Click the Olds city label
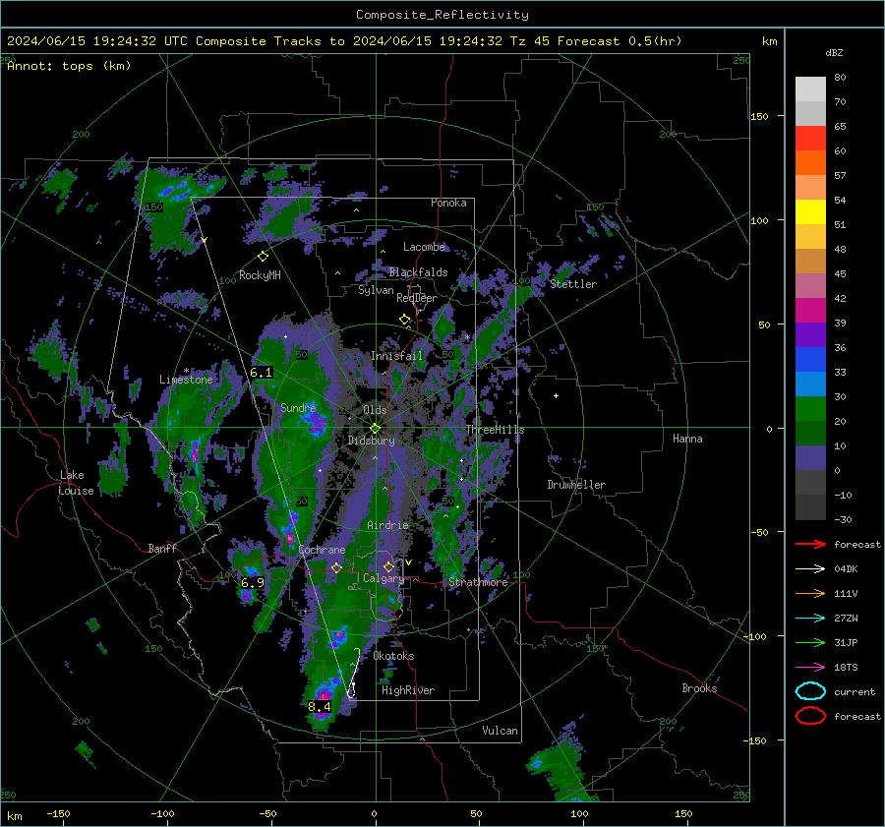This screenshot has height=827, width=885. point(375,410)
